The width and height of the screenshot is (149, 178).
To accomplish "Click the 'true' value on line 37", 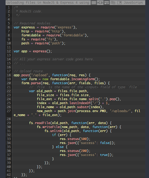I will pyautogui.click(x=104, y=155).
